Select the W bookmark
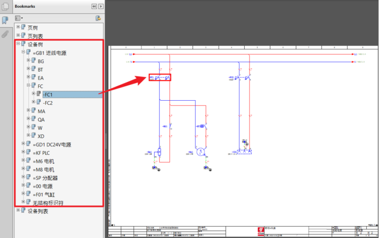Screen dimensions: 379x238 click(40, 128)
